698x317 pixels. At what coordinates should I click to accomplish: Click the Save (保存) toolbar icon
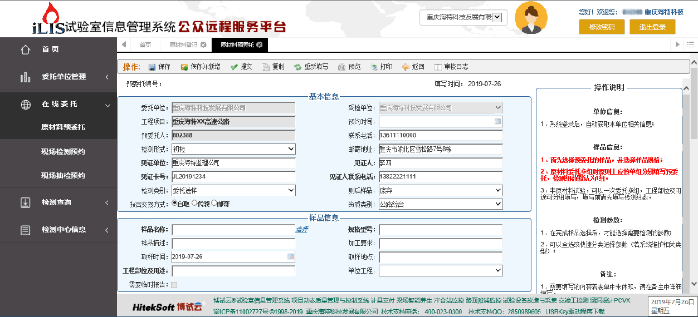[x=152, y=67]
